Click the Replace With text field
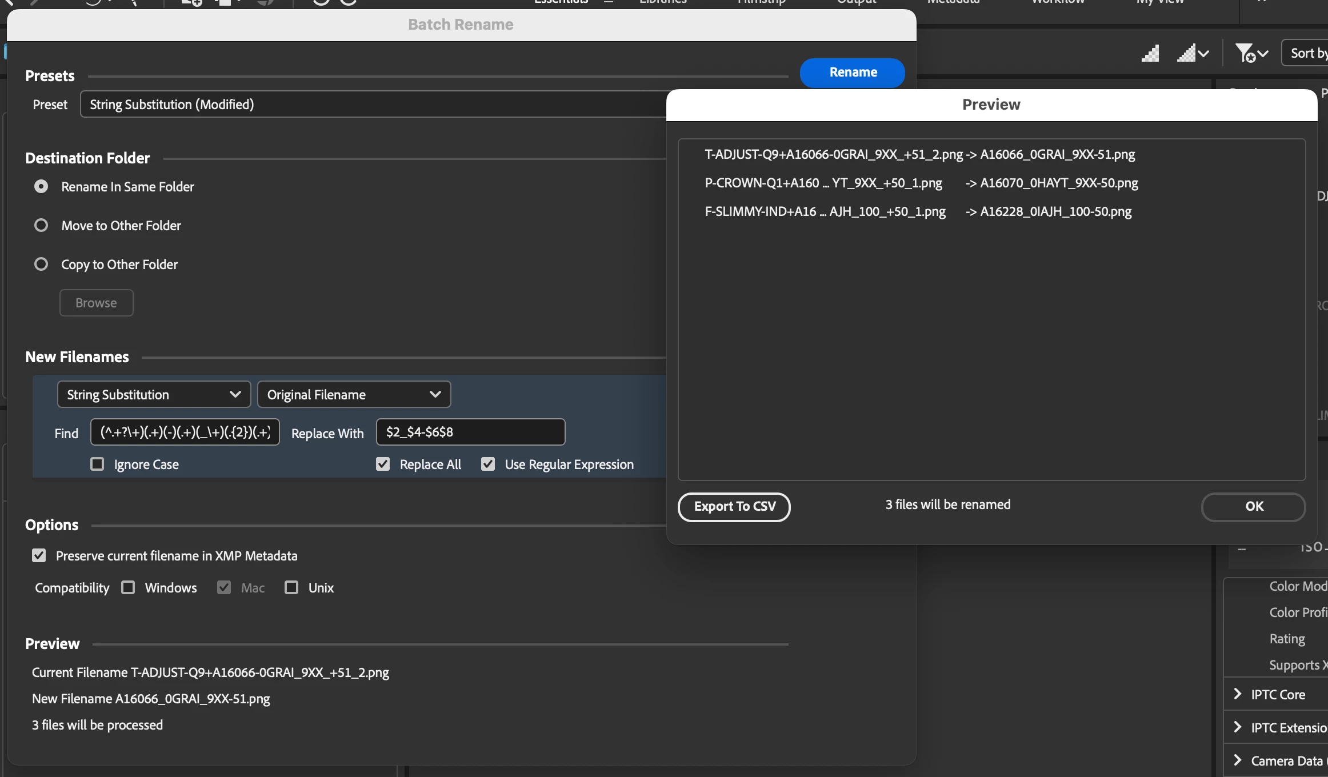 pyautogui.click(x=470, y=432)
